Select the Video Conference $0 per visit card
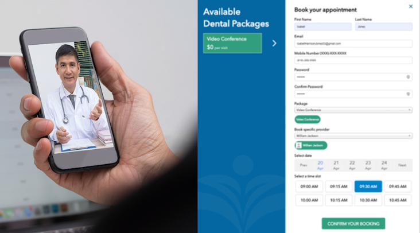 point(232,43)
